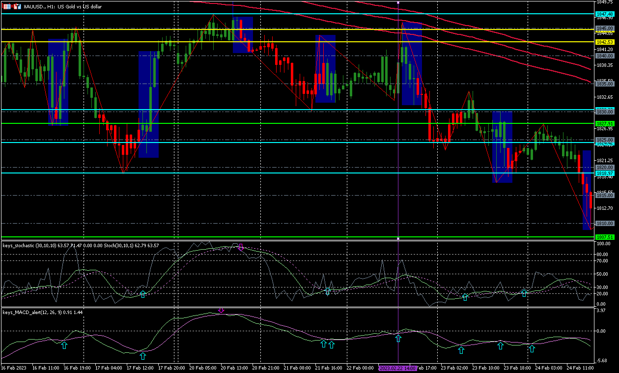Image resolution: width=619 pixels, height=373 pixels.
Task: Select stochastic cyan arrow above 23 Feb 02:00
Action: pyautogui.click(x=465, y=297)
